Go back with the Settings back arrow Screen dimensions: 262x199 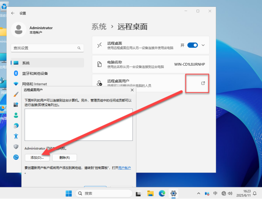(13, 13)
